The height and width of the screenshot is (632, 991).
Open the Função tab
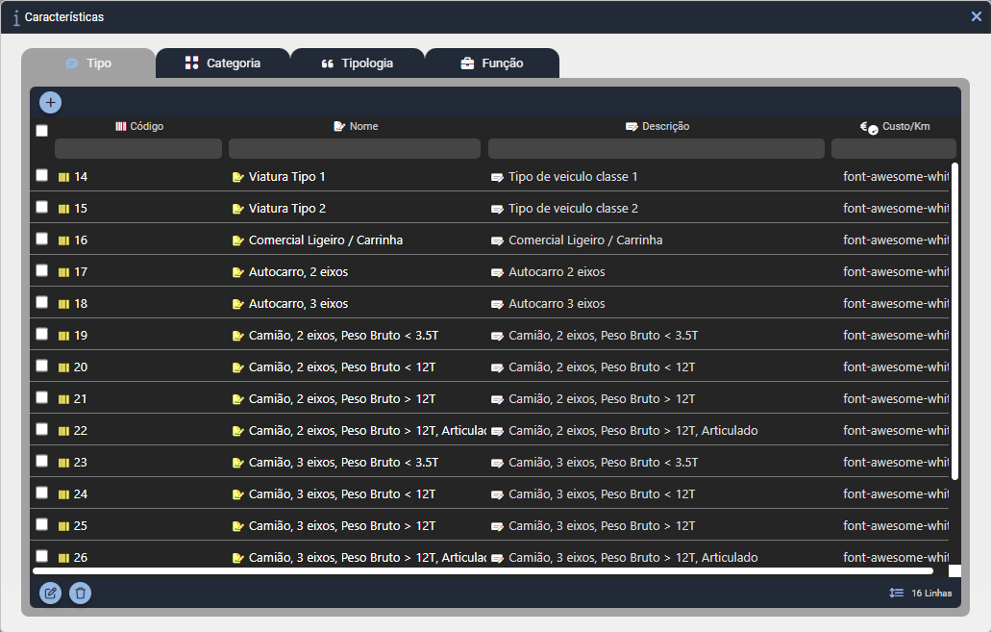(x=492, y=63)
